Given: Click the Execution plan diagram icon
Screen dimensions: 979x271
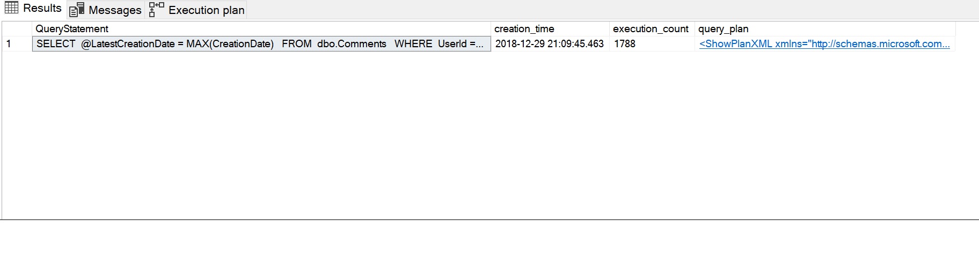Looking at the screenshot, I should (156, 10).
